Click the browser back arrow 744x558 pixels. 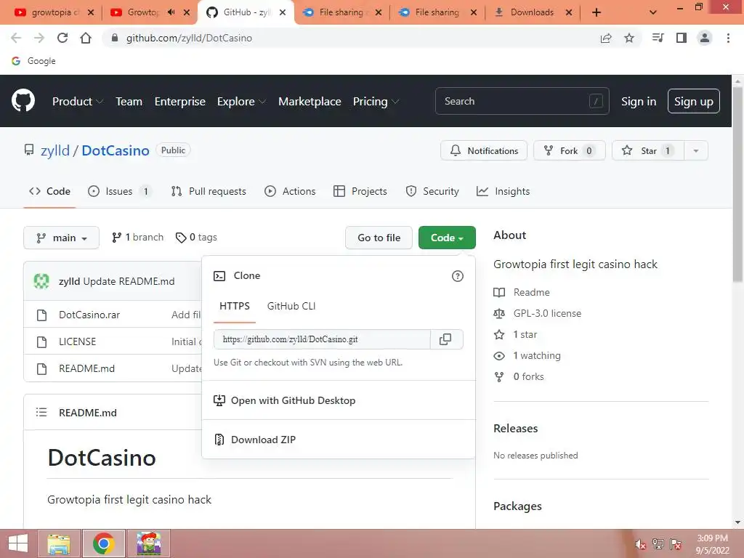click(x=16, y=38)
